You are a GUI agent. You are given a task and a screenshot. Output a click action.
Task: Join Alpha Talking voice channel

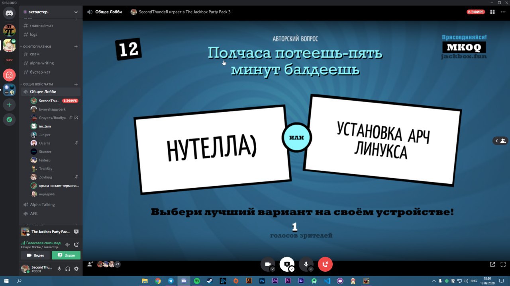click(x=51, y=204)
